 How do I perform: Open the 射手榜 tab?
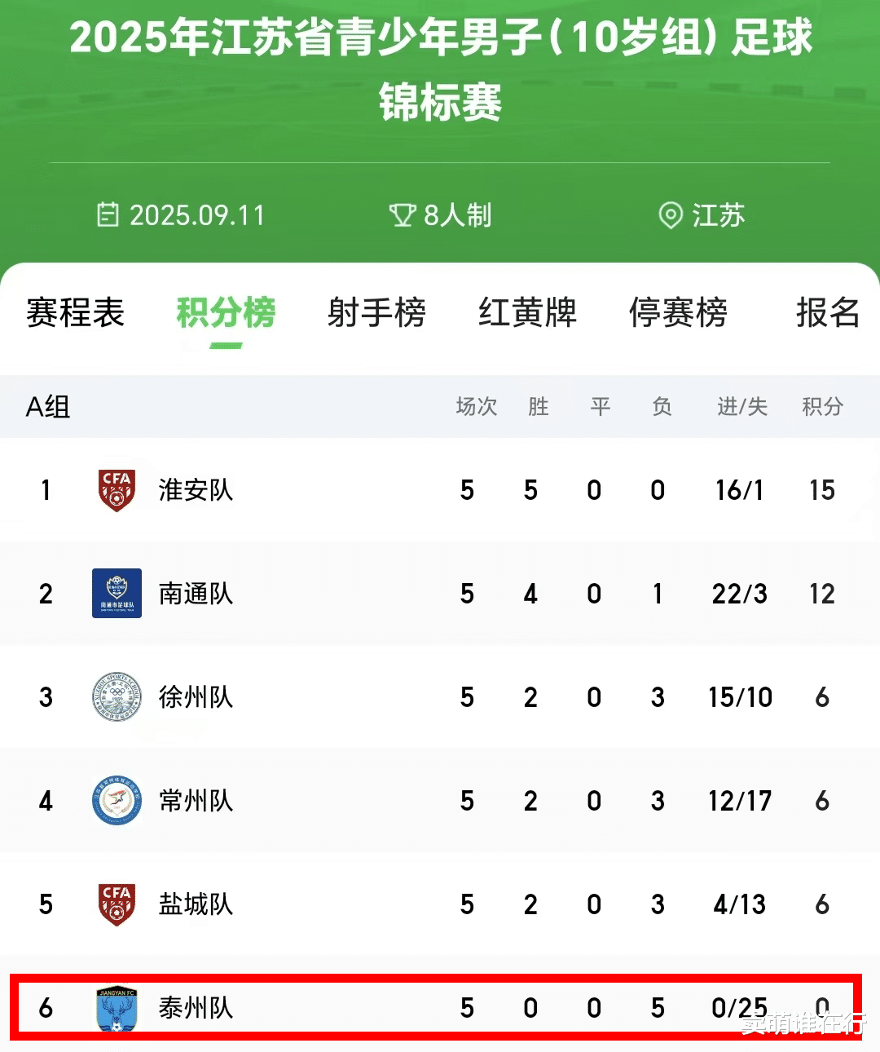pos(376,313)
